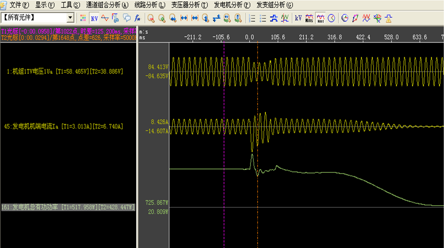Open the speech bubbles annotation tool

click(127, 18)
